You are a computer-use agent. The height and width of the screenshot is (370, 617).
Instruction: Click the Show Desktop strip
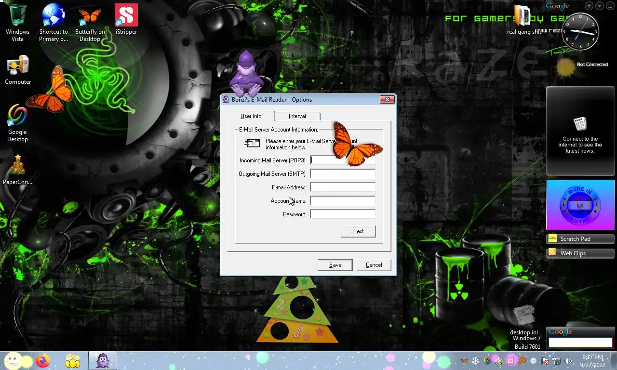pos(613,361)
